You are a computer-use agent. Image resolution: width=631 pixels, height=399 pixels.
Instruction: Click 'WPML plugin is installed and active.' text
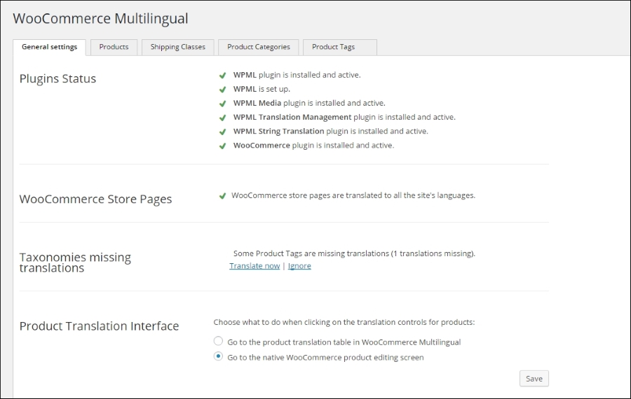pyautogui.click(x=297, y=75)
